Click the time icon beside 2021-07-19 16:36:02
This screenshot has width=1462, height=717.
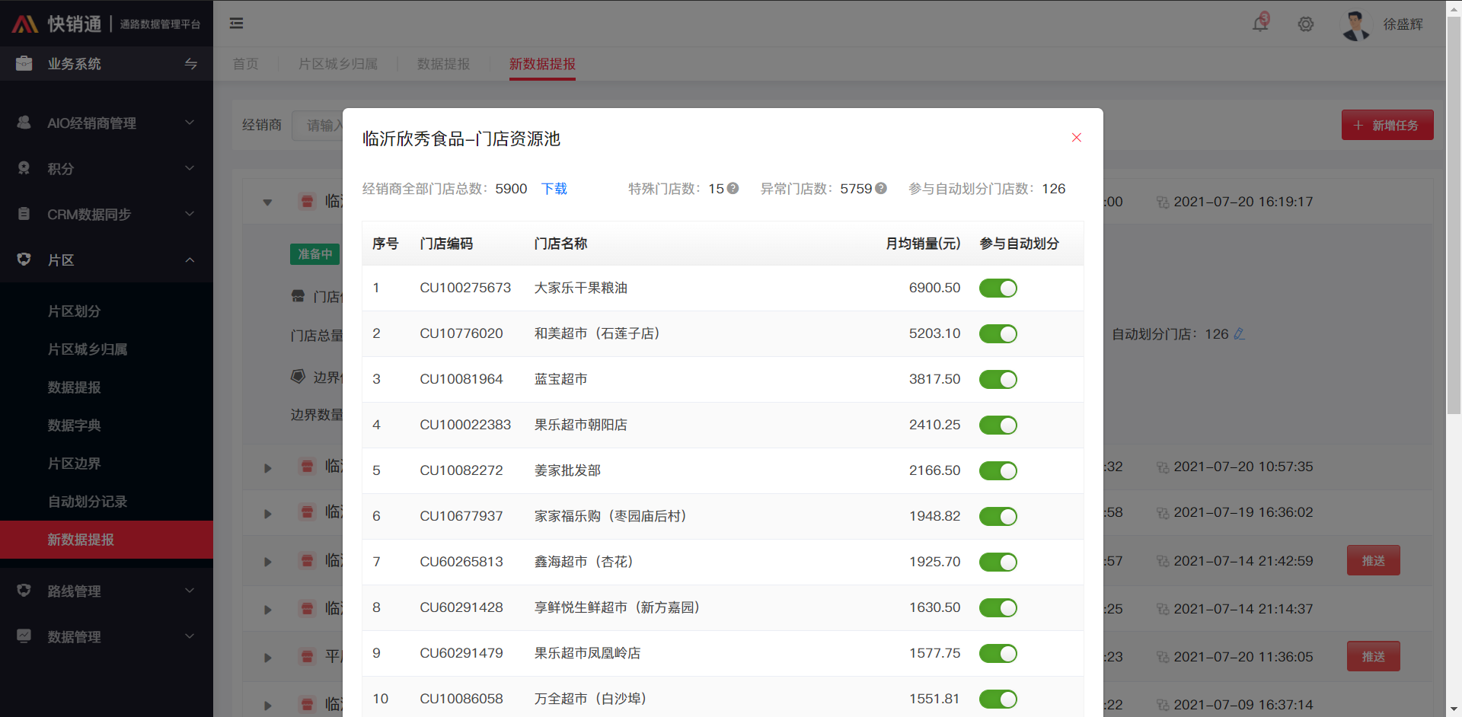coord(1163,513)
